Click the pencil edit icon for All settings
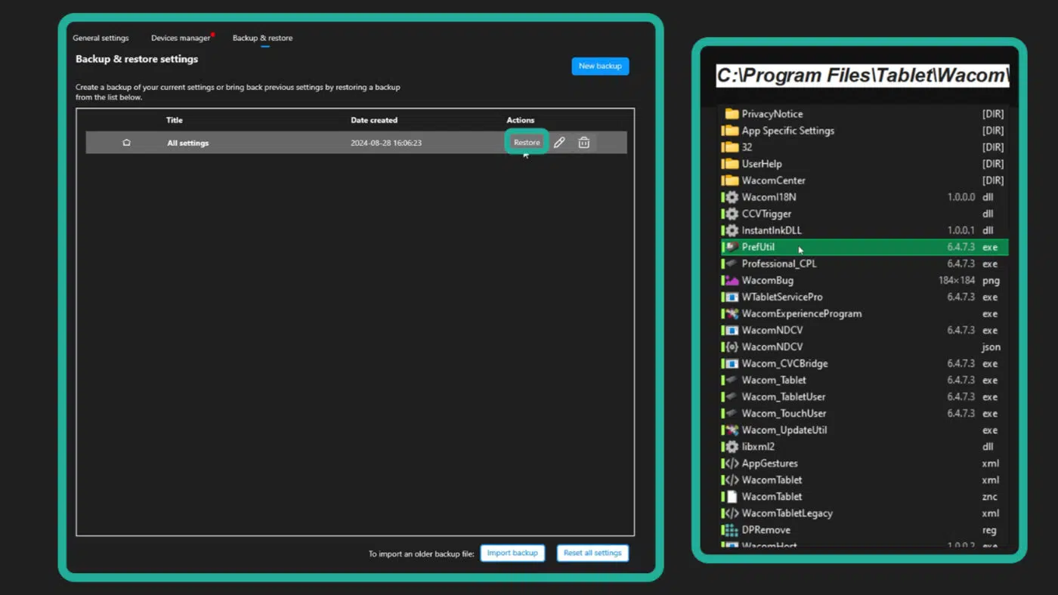 pos(559,142)
